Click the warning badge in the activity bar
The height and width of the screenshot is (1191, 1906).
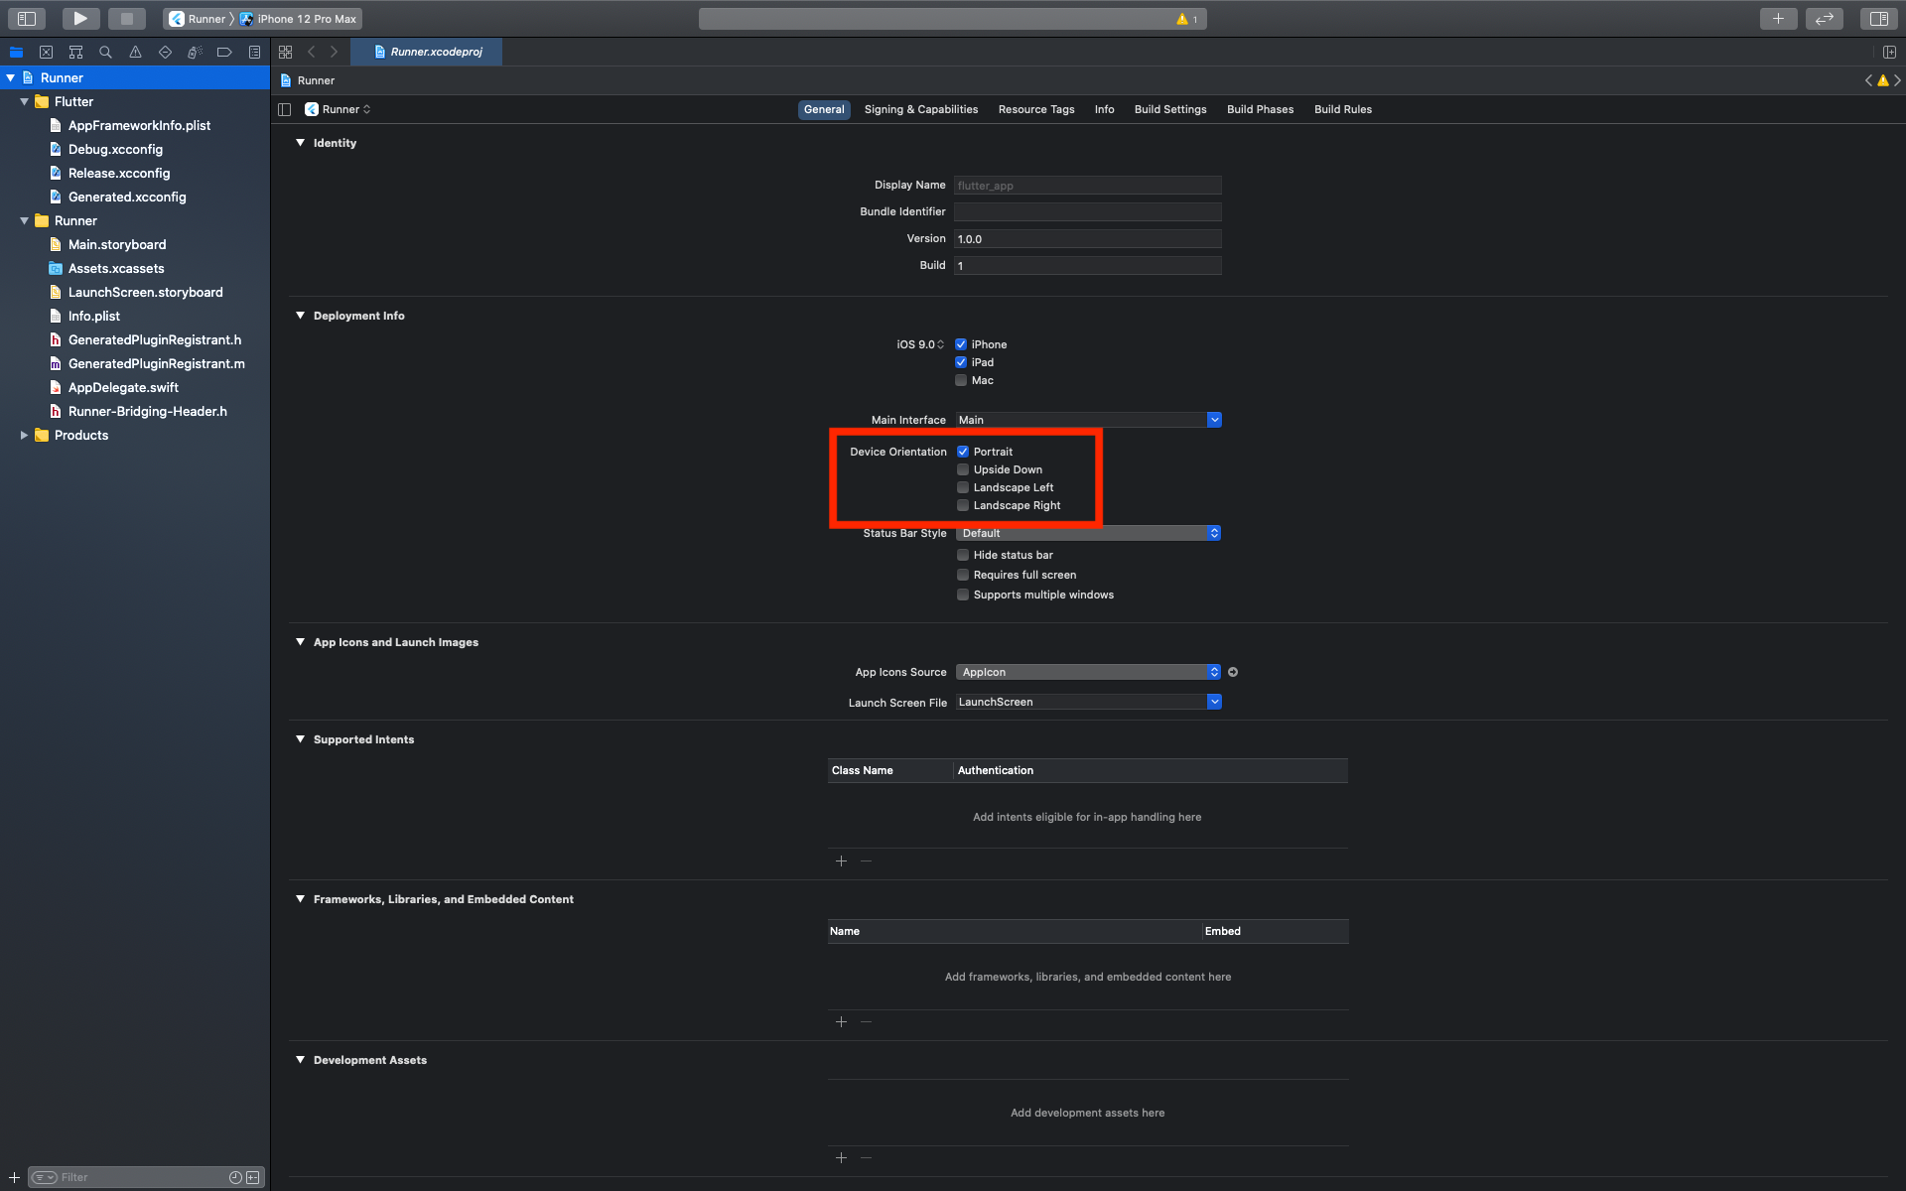click(1187, 19)
